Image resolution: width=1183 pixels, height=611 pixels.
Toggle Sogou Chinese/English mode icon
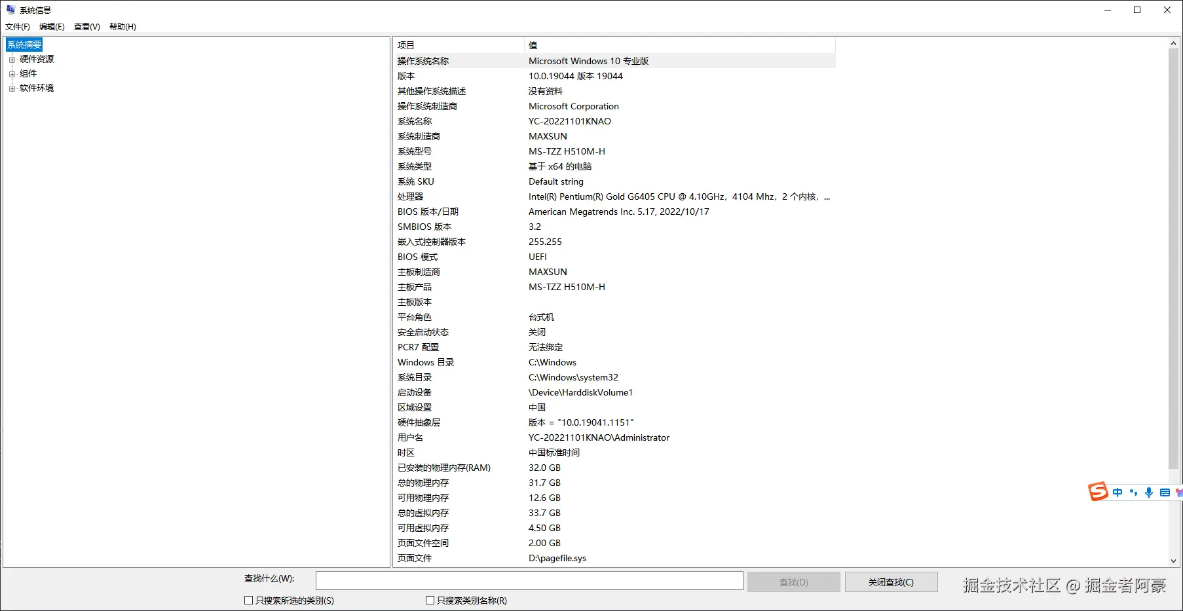[1117, 492]
